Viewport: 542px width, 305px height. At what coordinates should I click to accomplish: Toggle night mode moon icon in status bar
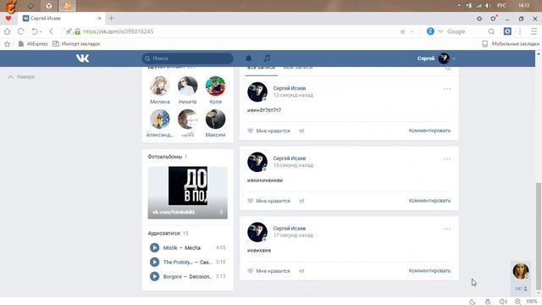(473, 302)
